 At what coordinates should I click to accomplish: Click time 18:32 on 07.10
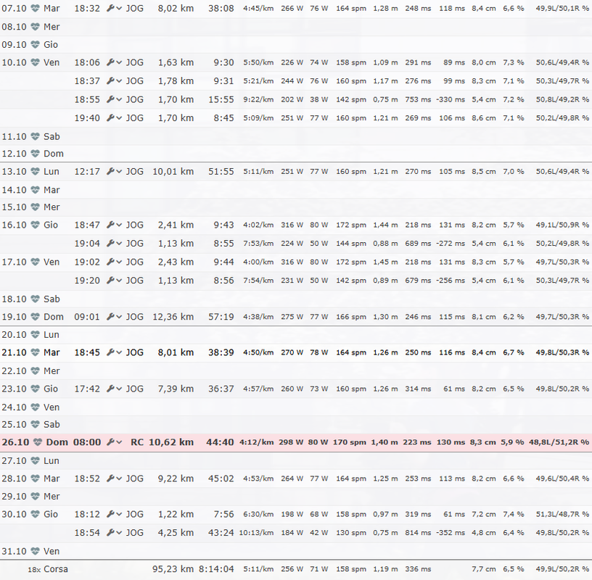[x=87, y=8]
